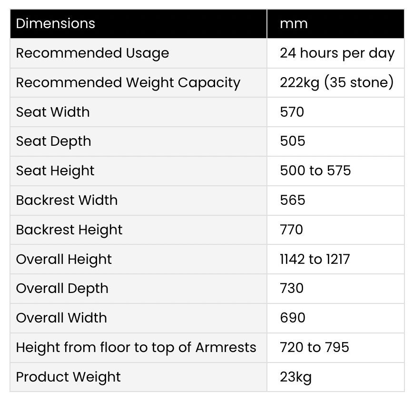Select the Overall Width row label
This screenshot has height=403, width=413.
pyautogui.click(x=61, y=318)
